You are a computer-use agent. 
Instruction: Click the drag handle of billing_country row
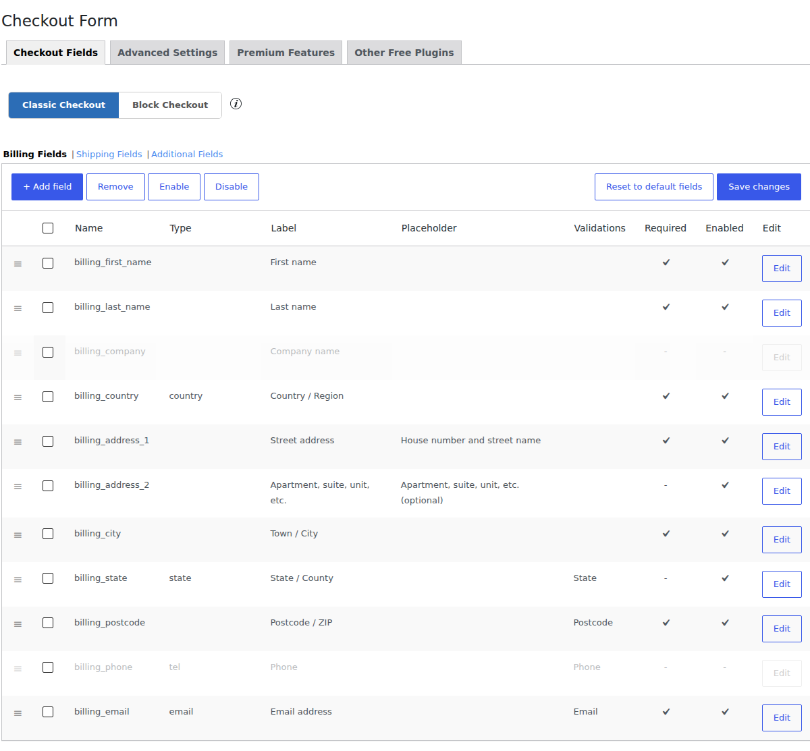coord(18,397)
